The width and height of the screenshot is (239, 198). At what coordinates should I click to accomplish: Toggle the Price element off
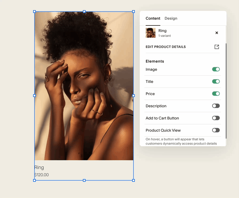pos(216,94)
